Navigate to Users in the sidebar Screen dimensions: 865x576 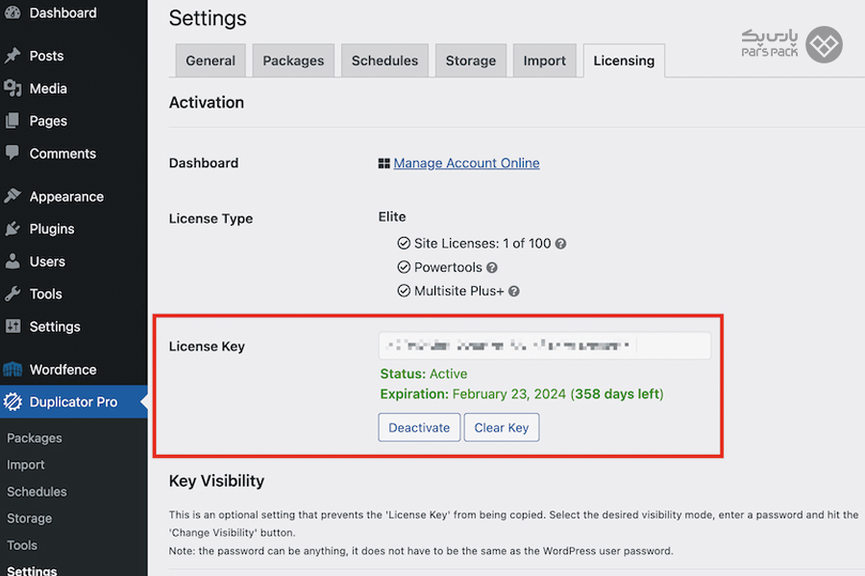(x=47, y=261)
